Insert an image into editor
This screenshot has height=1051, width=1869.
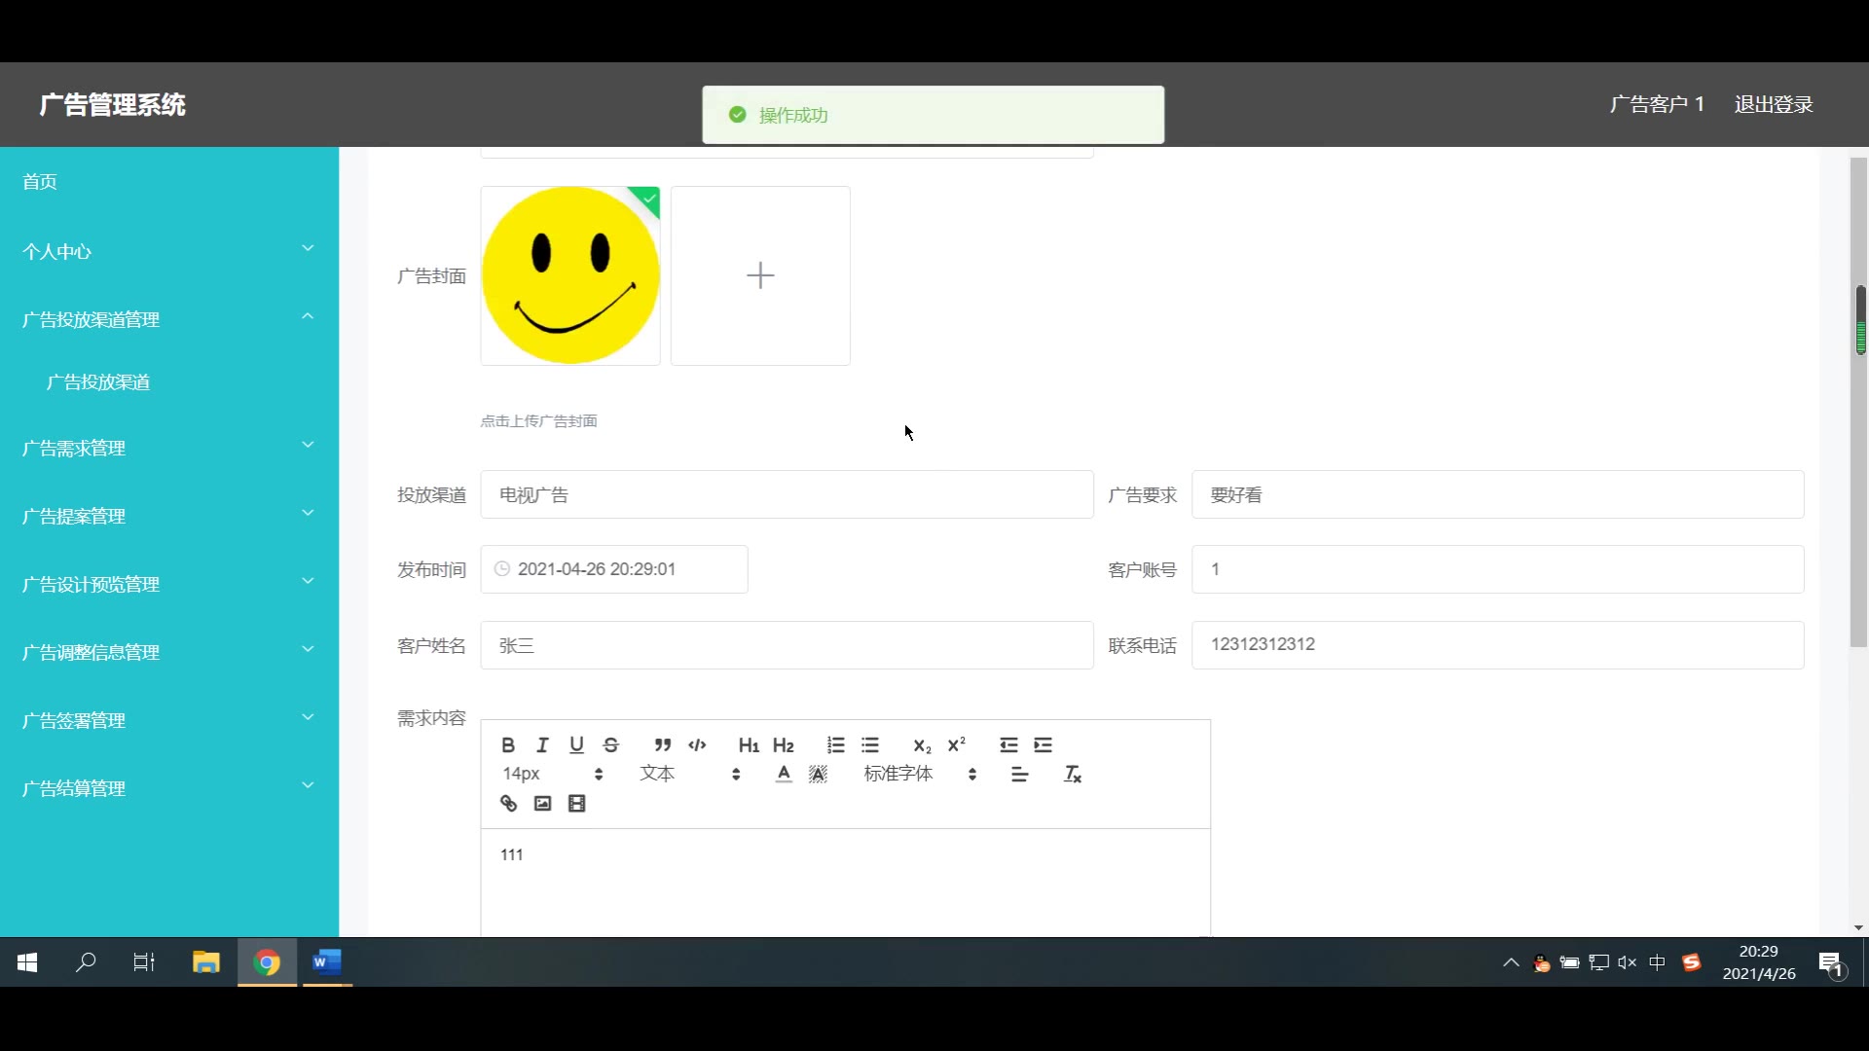542,804
